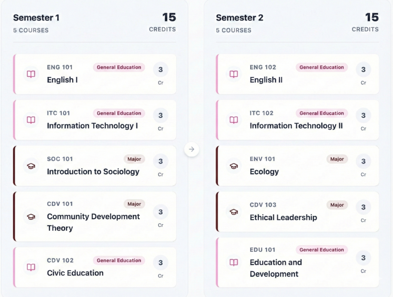
Task: Click the Major tag on SOC 101
Action: click(134, 159)
